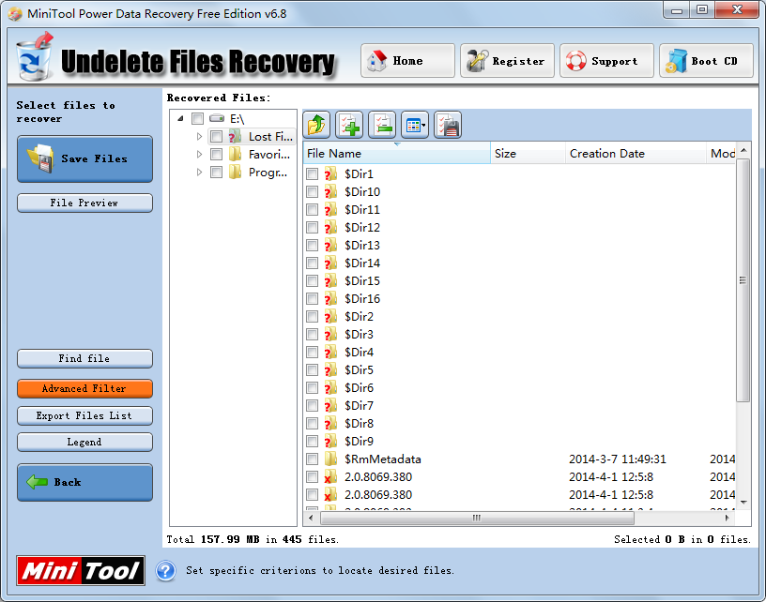
Task: Click the vertical scrollbar down arrow
Action: tap(743, 502)
